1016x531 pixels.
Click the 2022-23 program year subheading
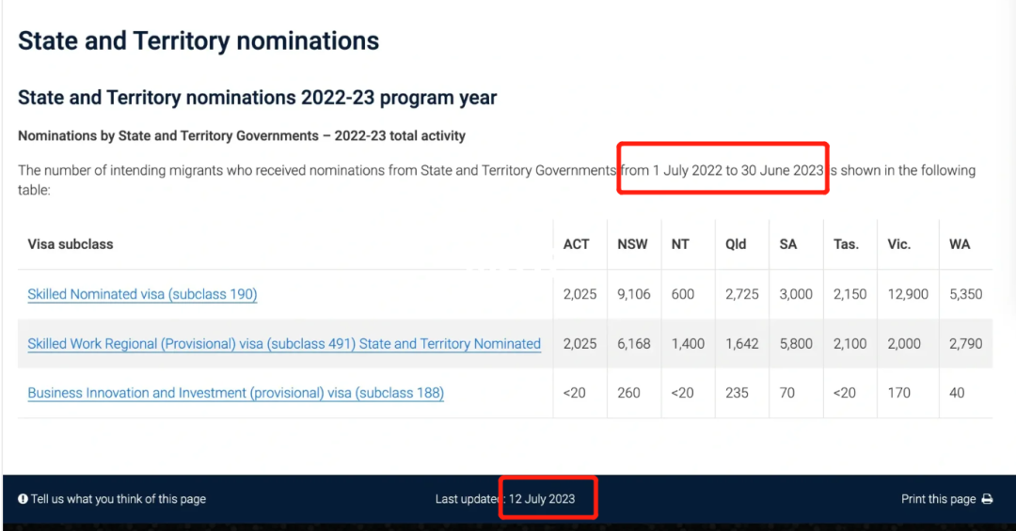click(257, 98)
